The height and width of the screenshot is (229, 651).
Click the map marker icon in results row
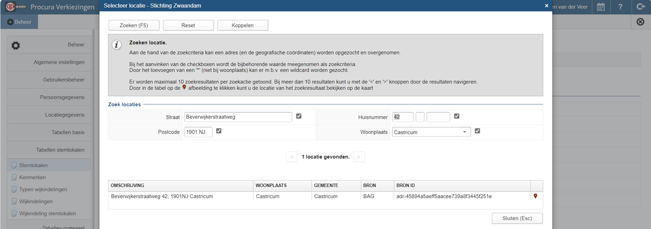(535, 197)
